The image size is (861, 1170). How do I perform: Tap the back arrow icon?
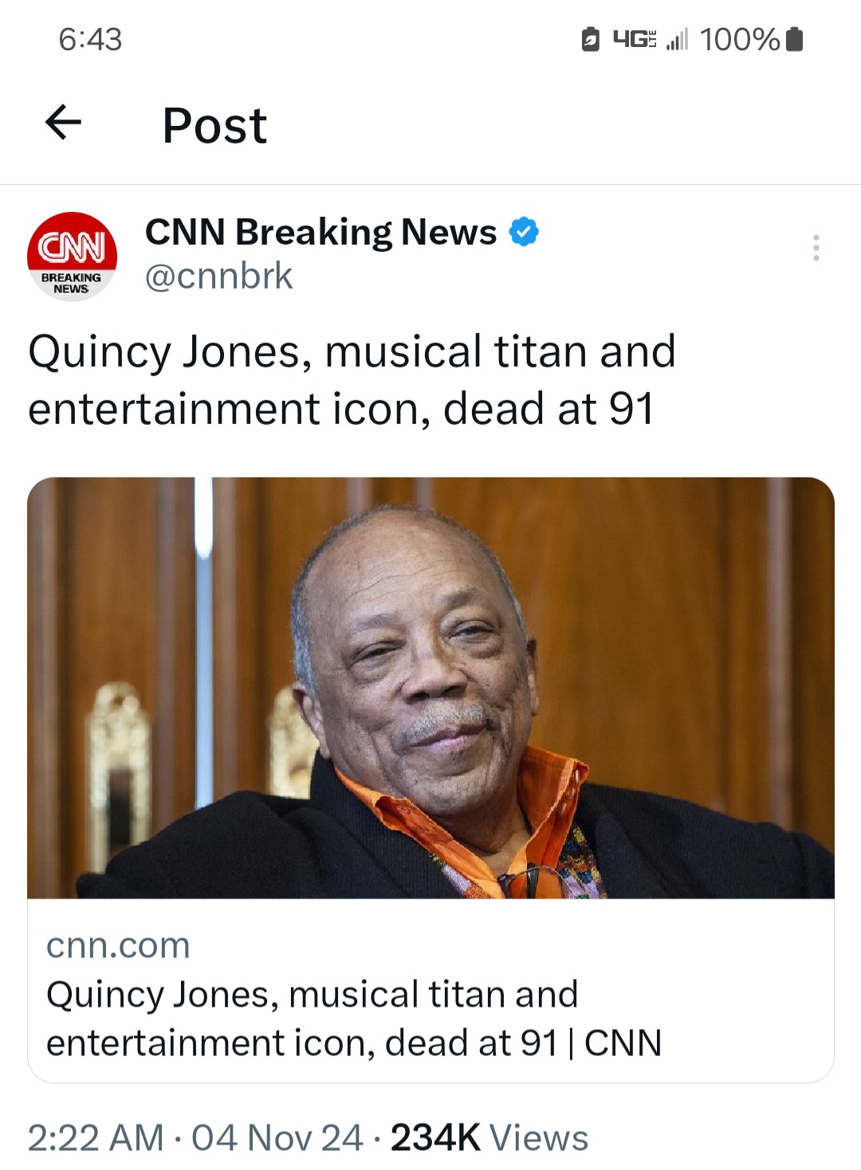(63, 123)
